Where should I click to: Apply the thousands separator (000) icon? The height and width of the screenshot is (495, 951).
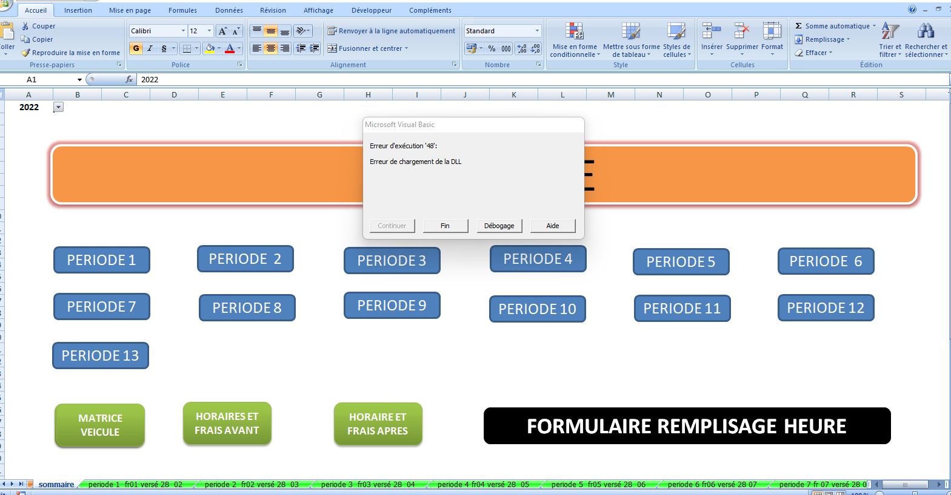506,48
